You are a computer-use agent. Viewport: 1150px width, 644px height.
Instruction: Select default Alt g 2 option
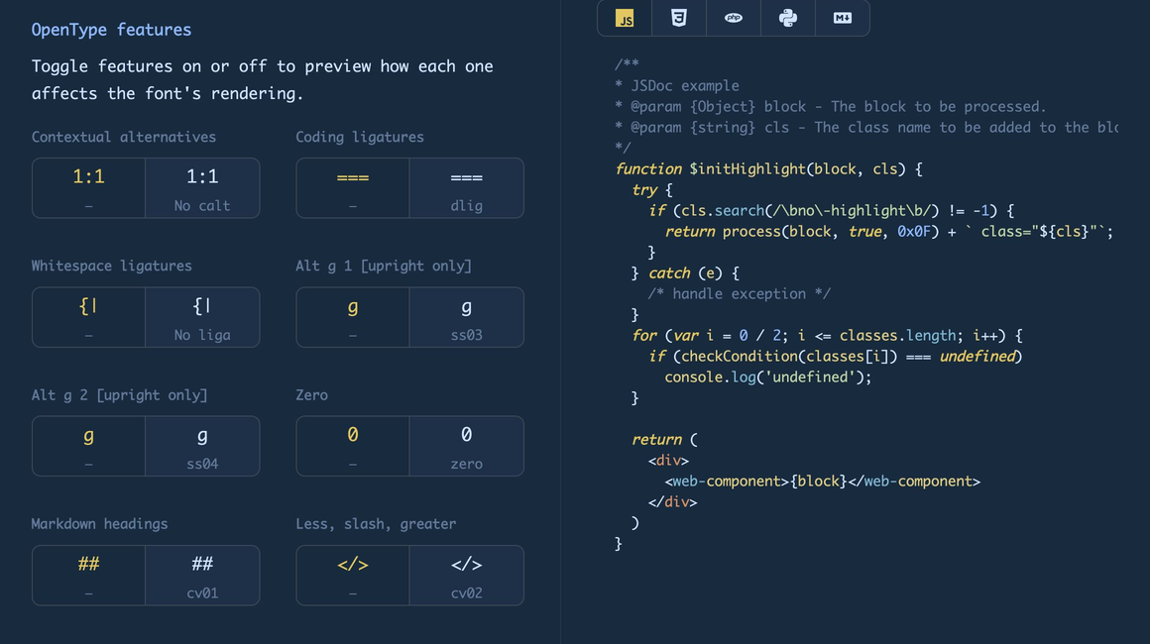(x=89, y=446)
